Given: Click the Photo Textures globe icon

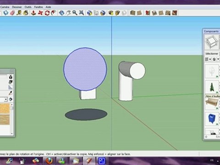Looking at the screenshot, I should (x=103, y=13).
